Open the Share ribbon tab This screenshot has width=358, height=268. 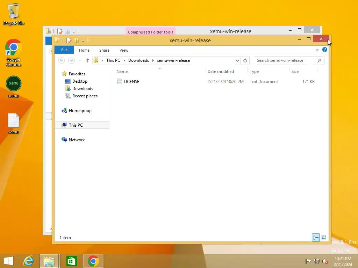pyautogui.click(x=104, y=50)
